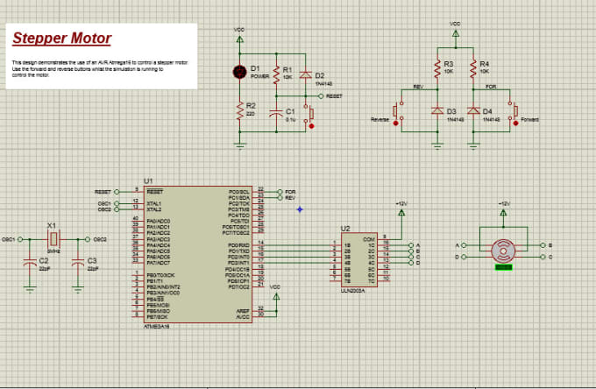The height and width of the screenshot is (389, 596).
Task: Push the reset push-button near C1
Action: coord(309,113)
